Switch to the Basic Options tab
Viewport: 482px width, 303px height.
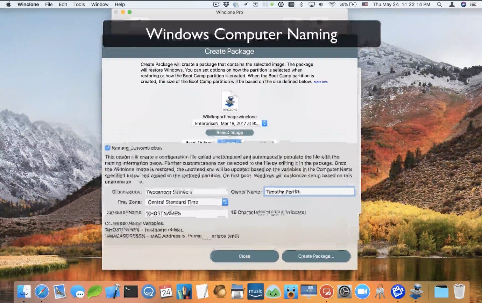pyautogui.click(x=199, y=142)
